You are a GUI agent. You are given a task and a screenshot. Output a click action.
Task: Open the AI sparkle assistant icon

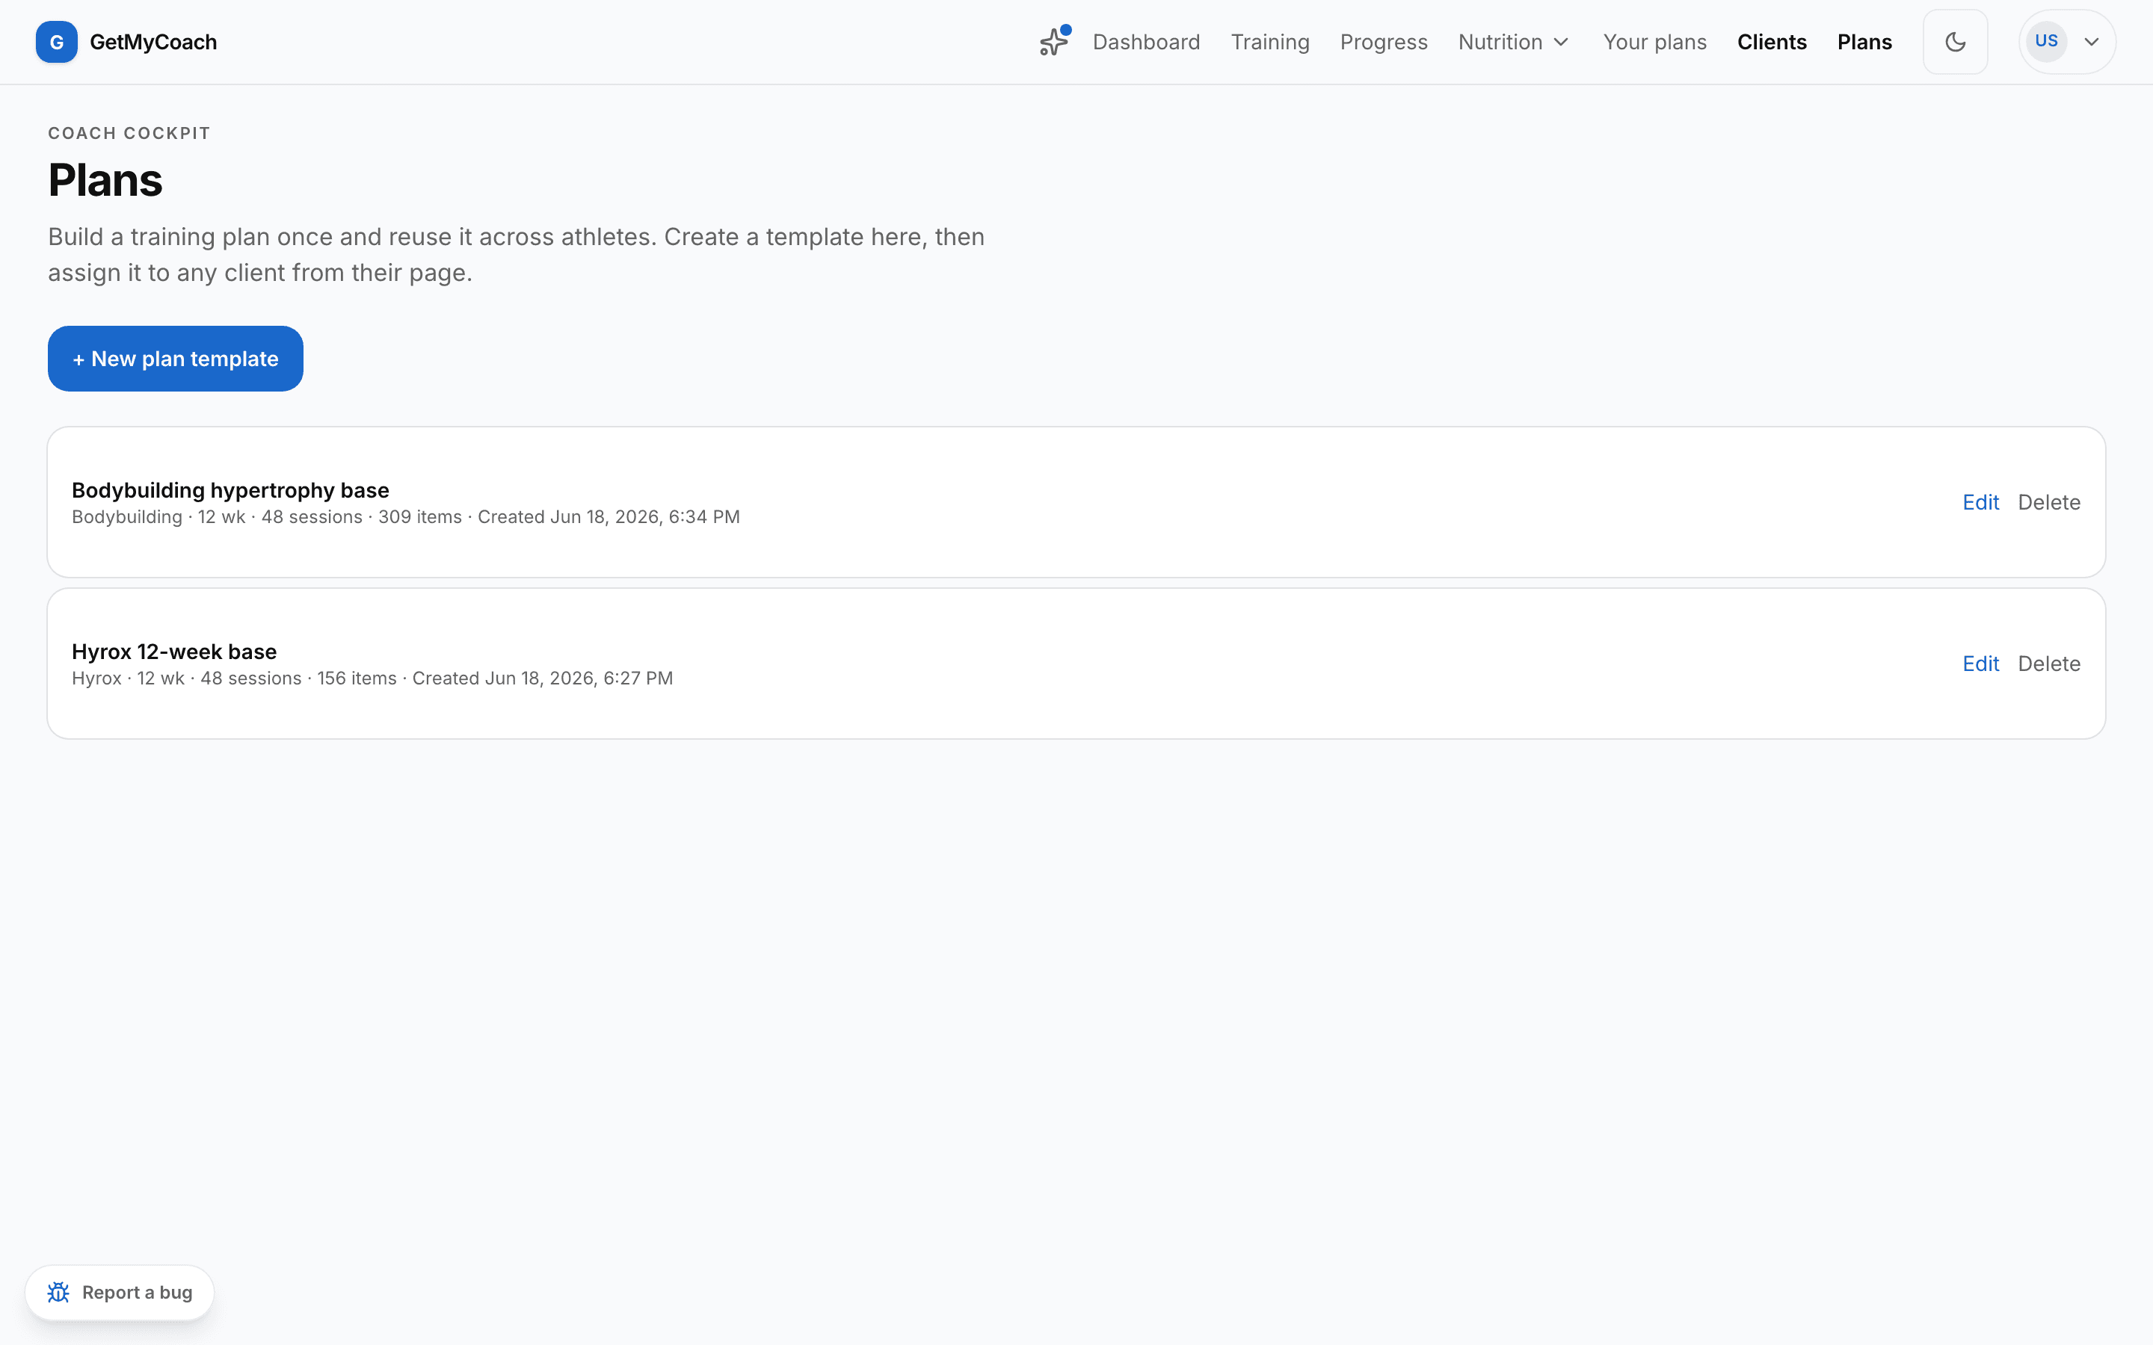pos(1054,41)
